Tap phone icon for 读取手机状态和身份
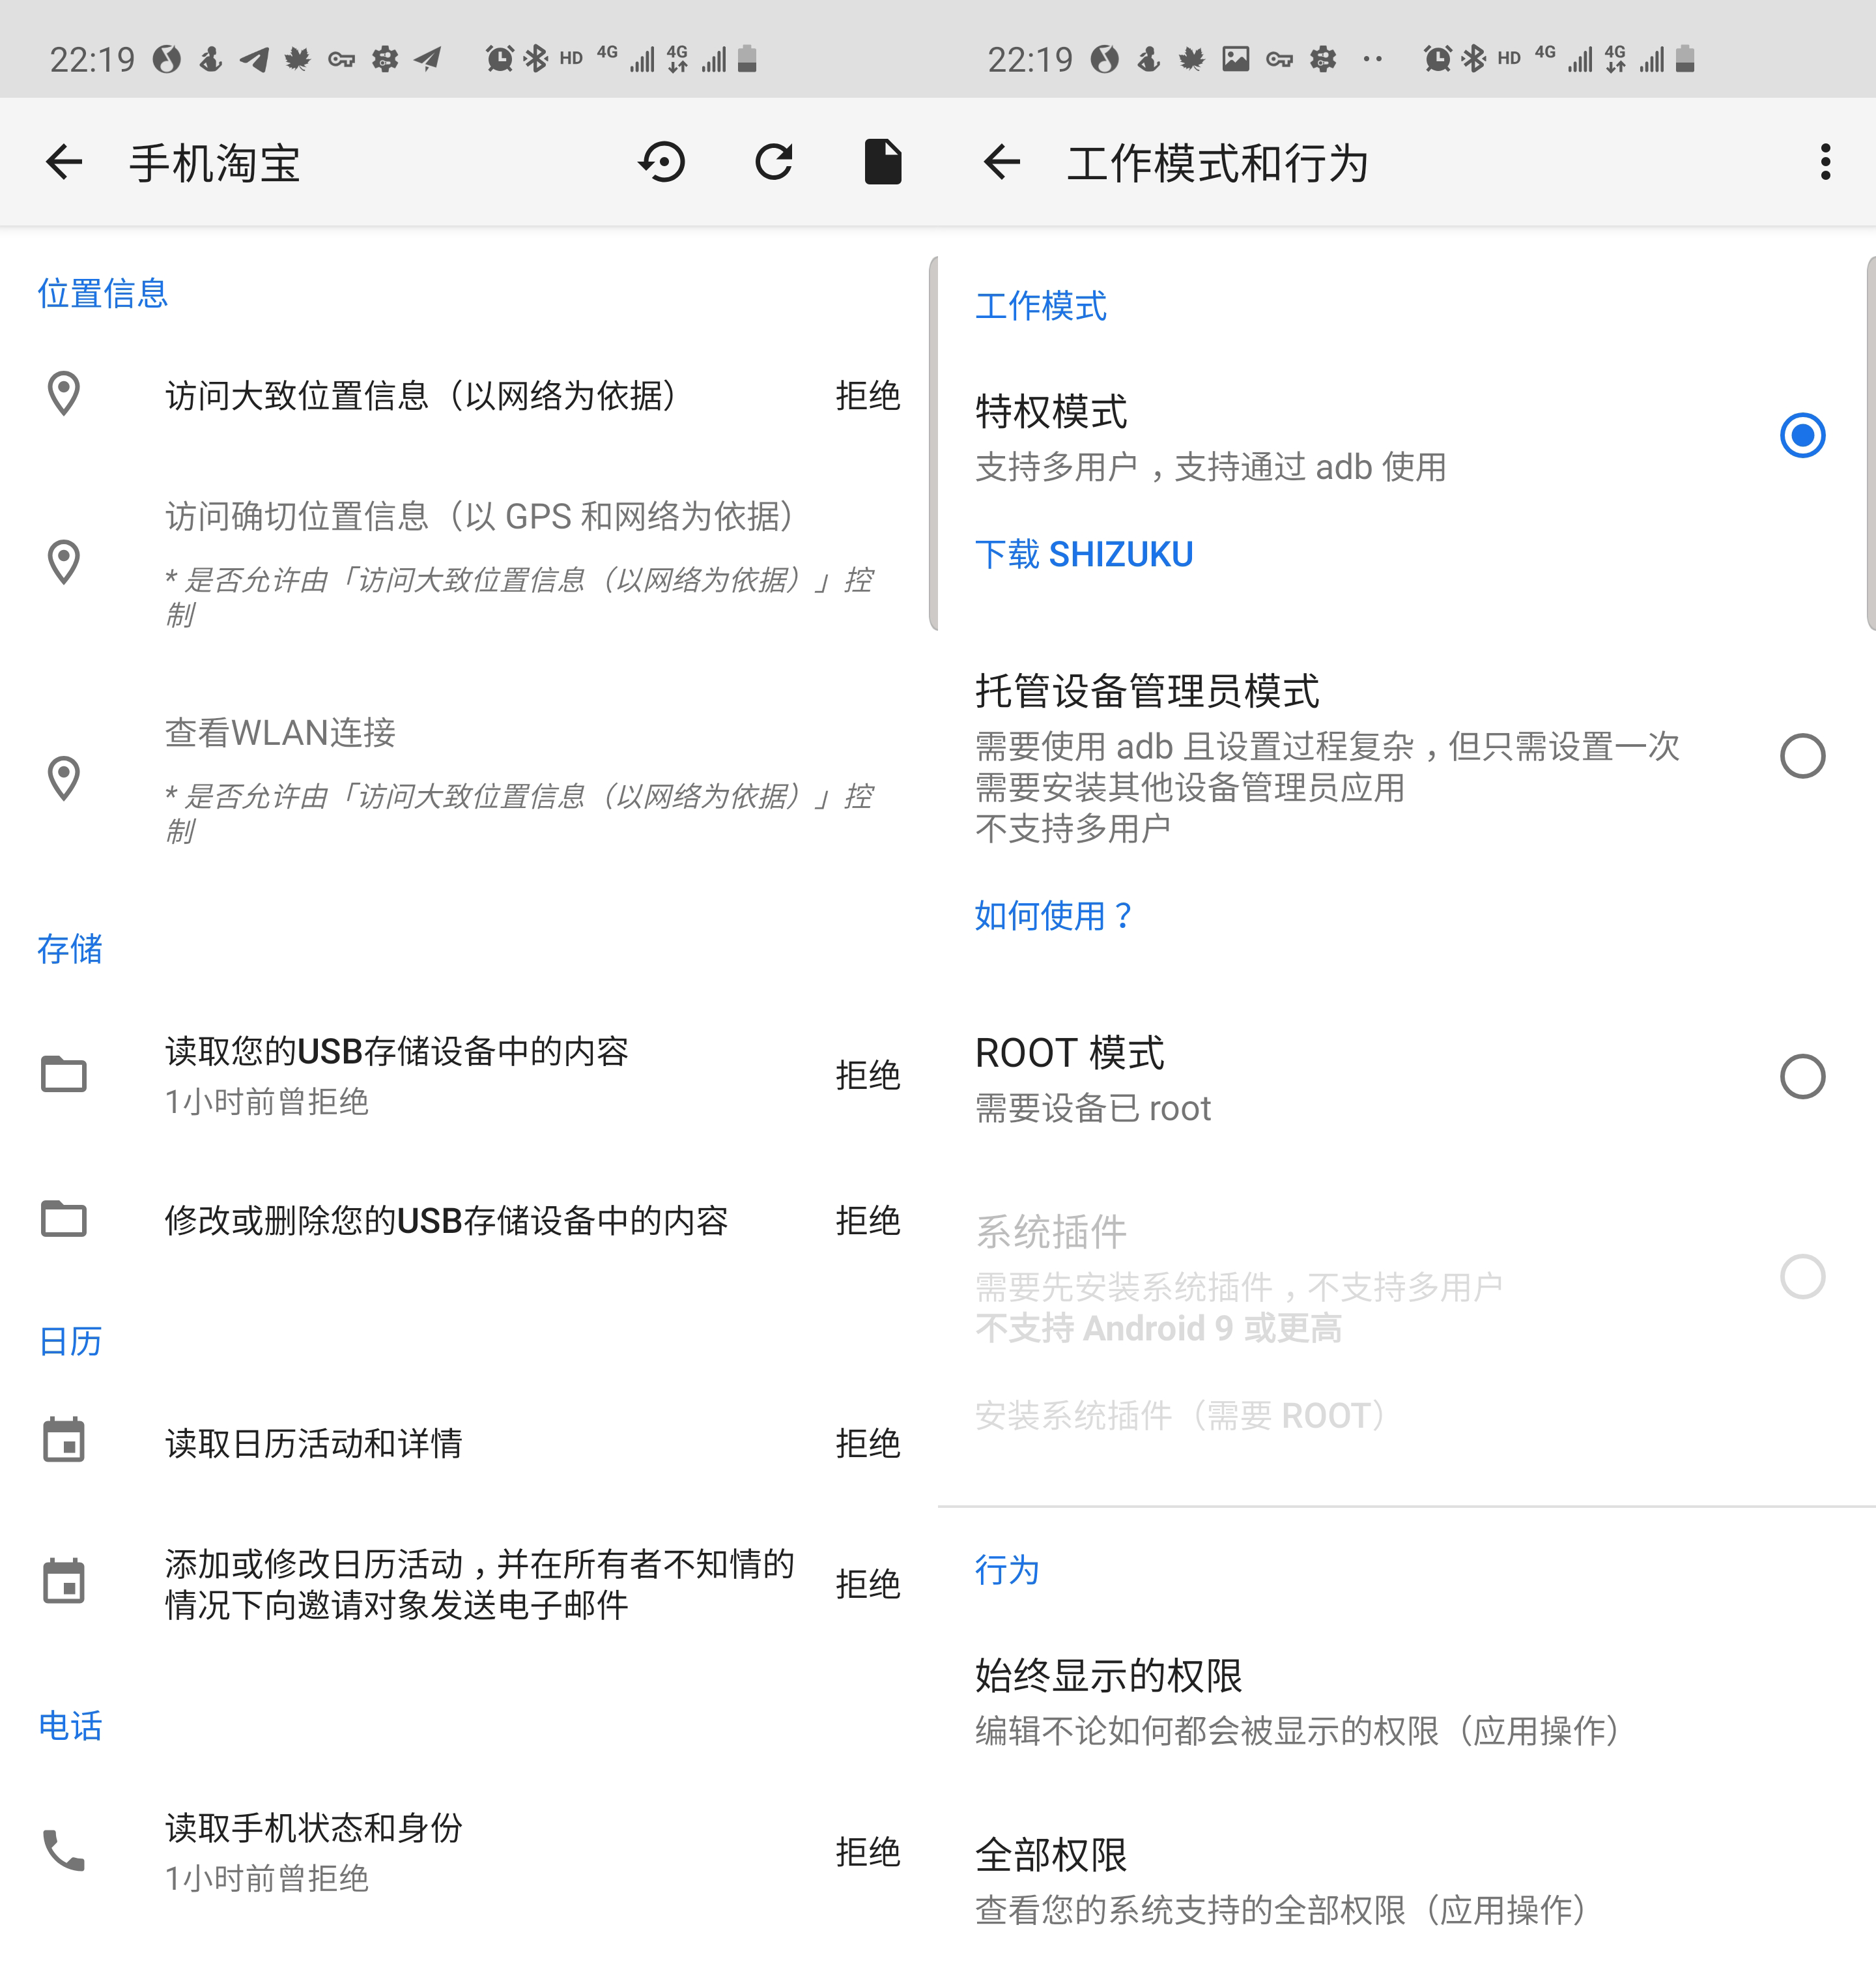 [x=64, y=1851]
